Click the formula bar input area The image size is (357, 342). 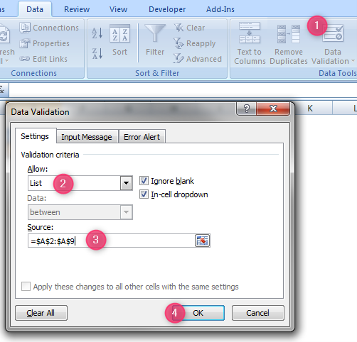coord(183,90)
